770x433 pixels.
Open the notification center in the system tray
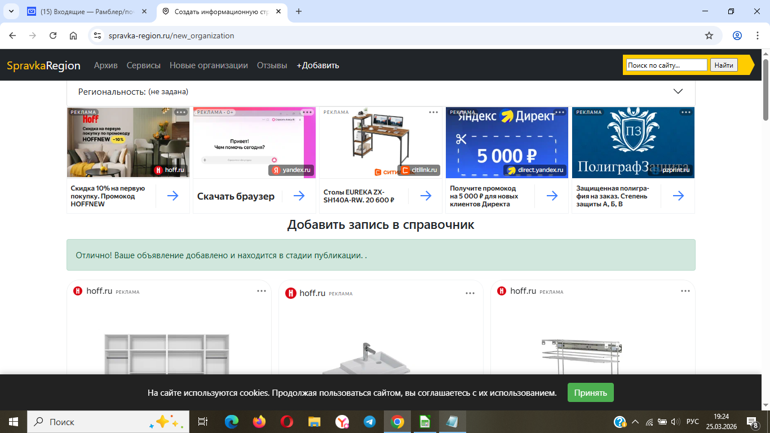click(x=753, y=422)
